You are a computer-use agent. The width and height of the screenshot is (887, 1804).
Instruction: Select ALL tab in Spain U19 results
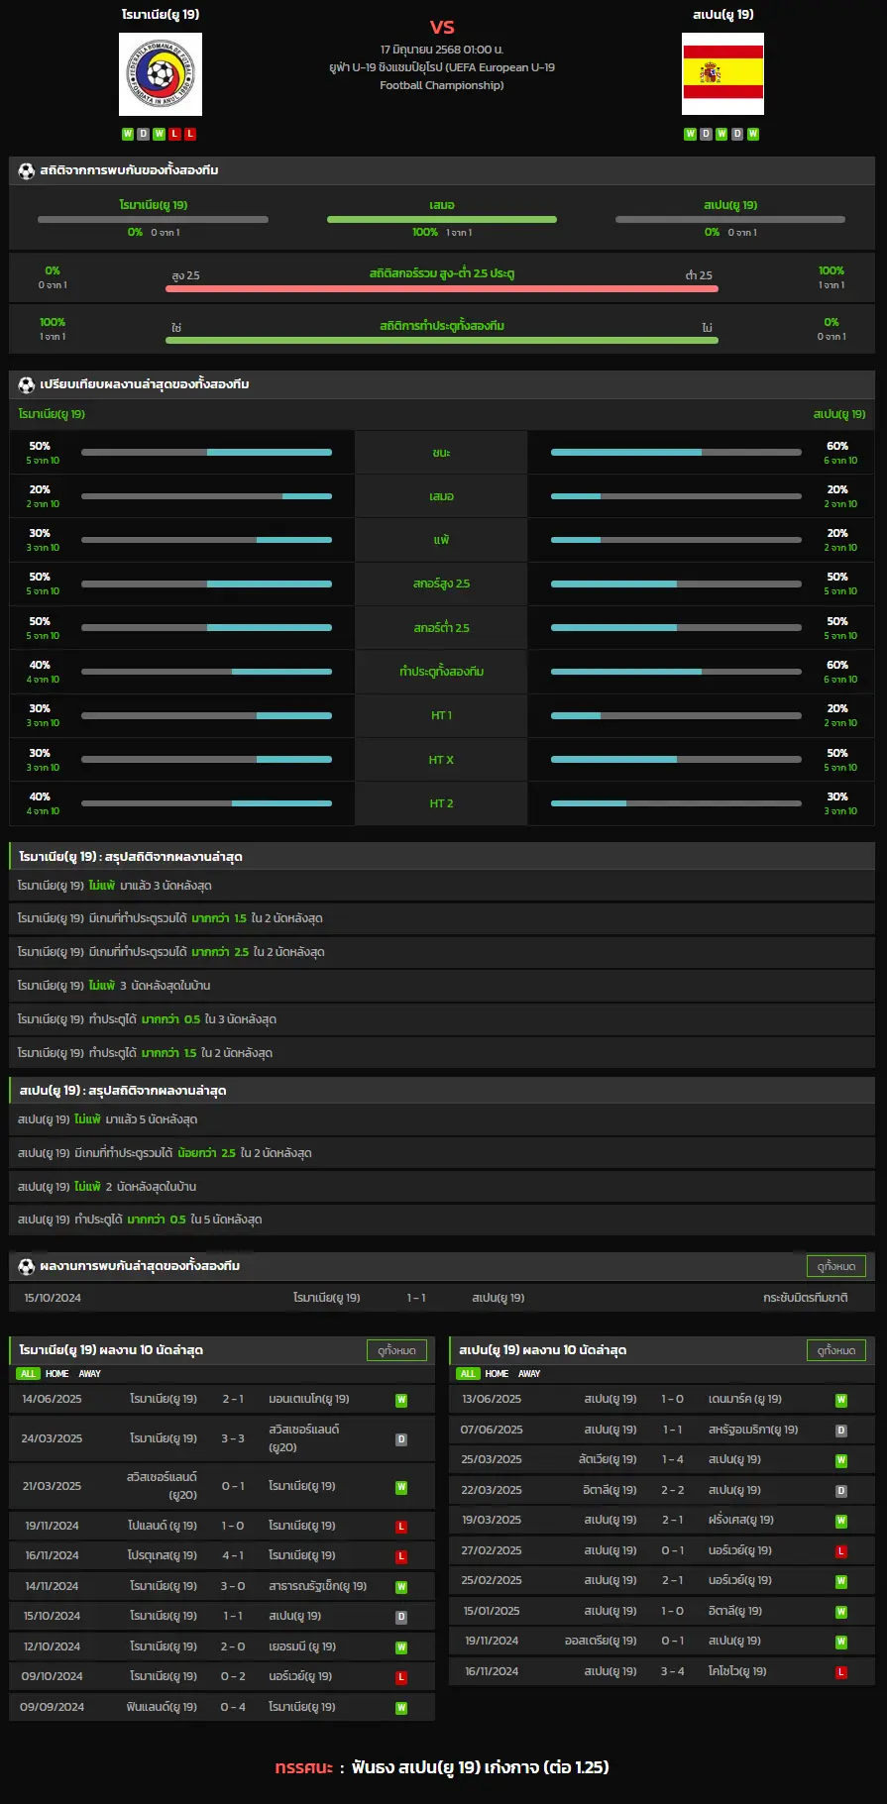[468, 1374]
